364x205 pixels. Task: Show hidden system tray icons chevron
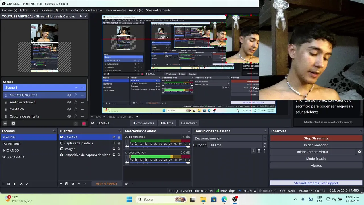(295, 200)
